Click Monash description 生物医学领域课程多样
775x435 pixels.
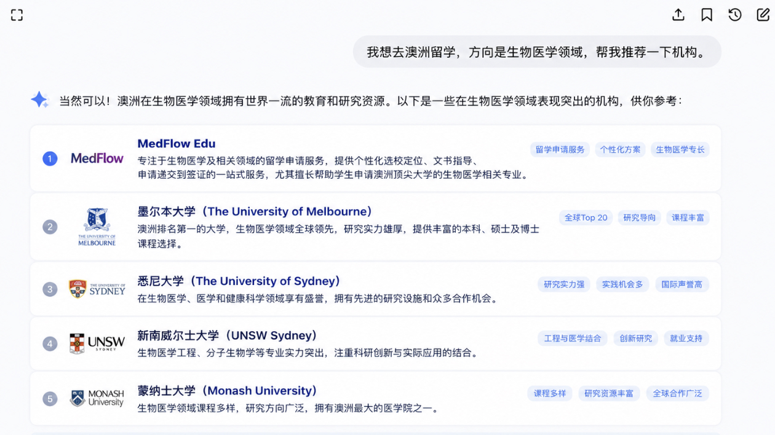[x=289, y=408]
